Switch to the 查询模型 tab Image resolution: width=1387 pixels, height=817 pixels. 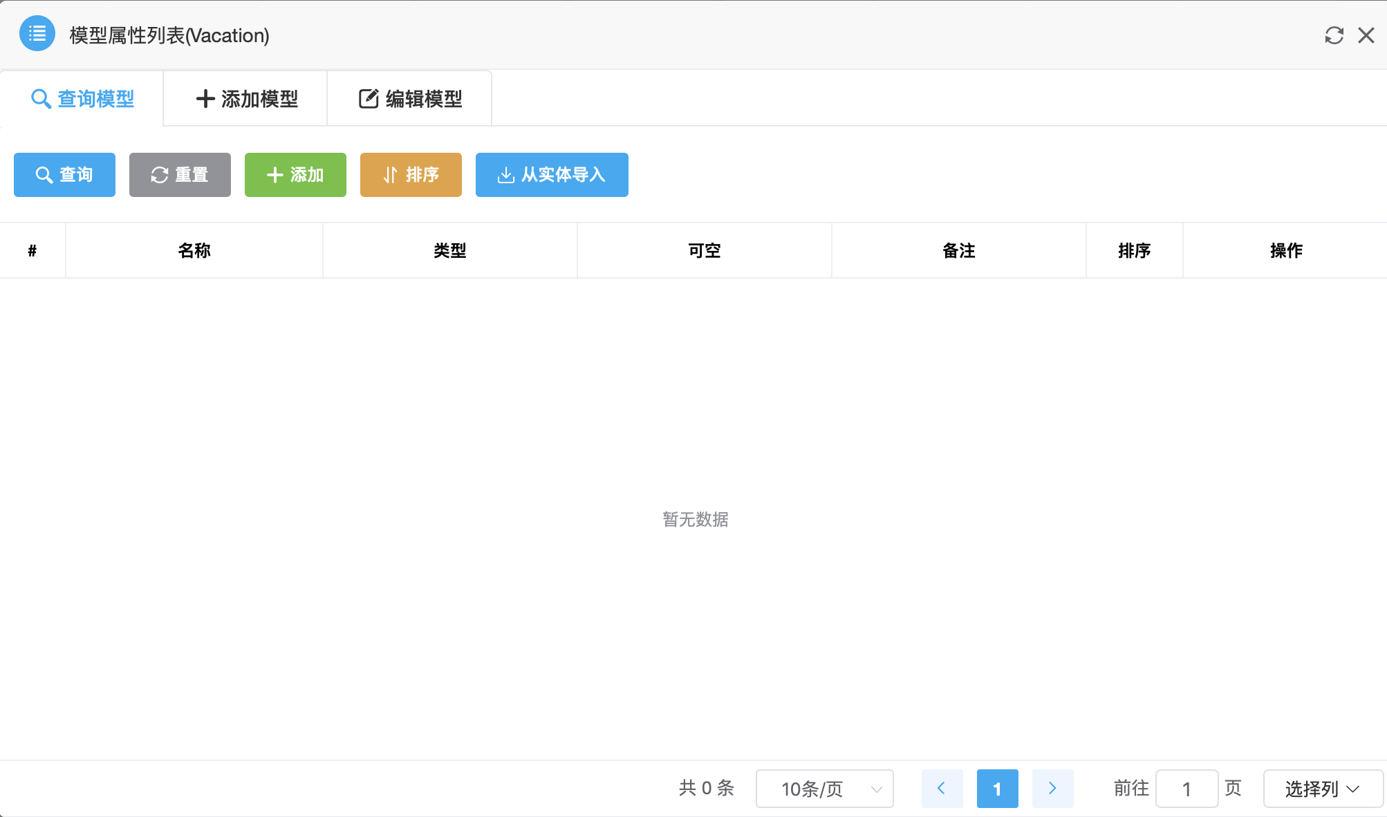[x=82, y=99]
